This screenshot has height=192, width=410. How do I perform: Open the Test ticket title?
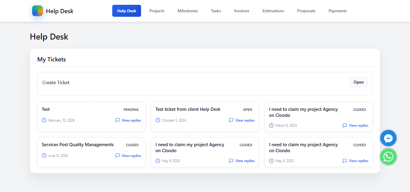(46, 109)
